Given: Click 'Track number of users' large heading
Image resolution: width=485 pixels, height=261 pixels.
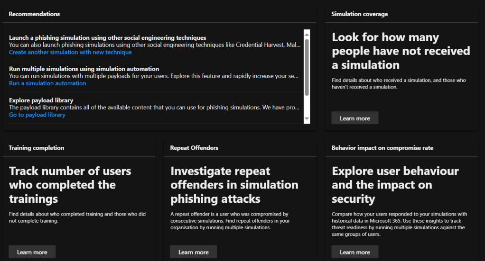Looking at the screenshot, I should [x=70, y=185].
